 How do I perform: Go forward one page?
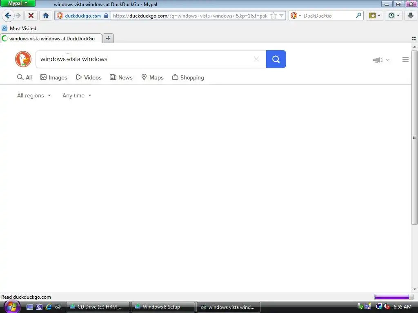tap(18, 16)
